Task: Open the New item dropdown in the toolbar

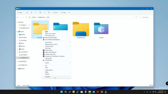Action: [20, 13]
